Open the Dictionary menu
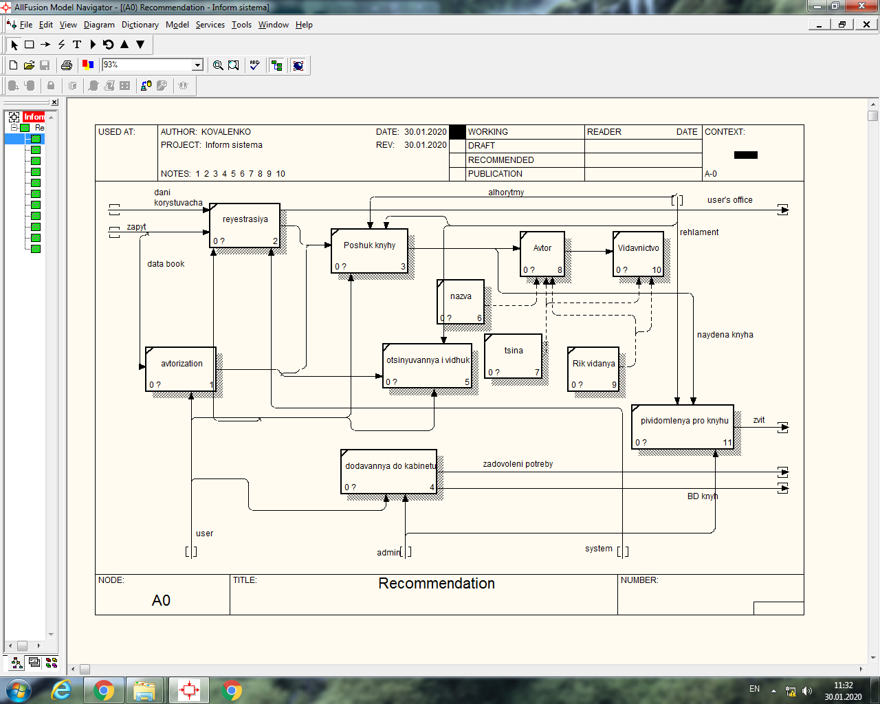The width and height of the screenshot is (880, 704). coord(140,25)
